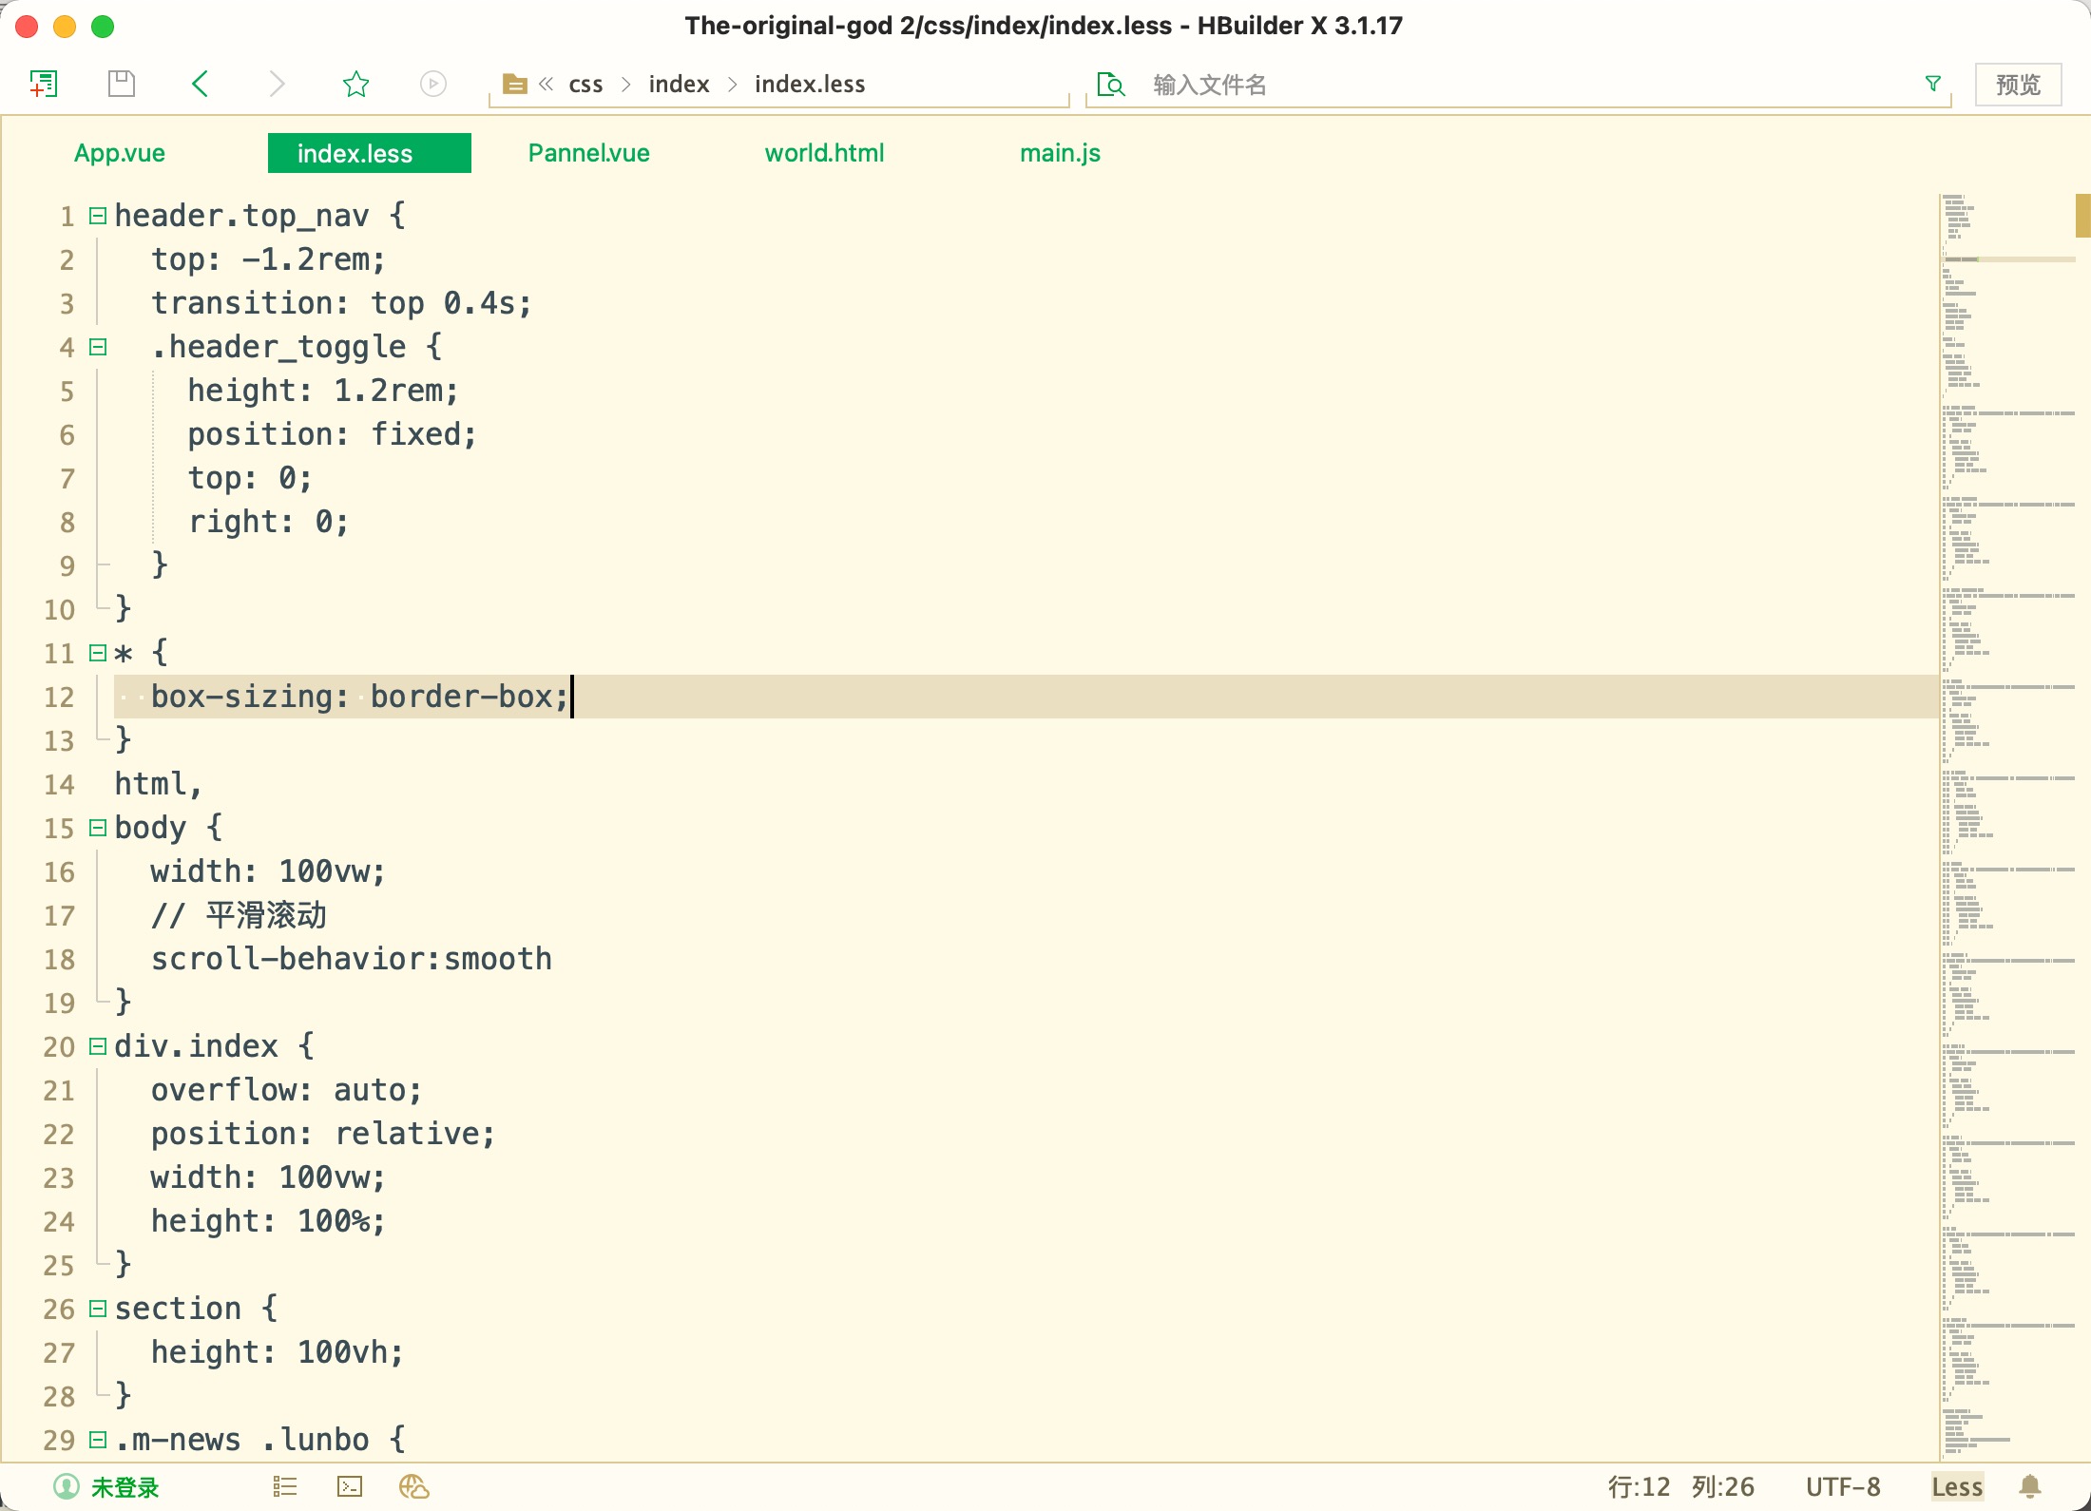
Task: Go back with the left arrow icon
Action: click(x=200, y=84)
